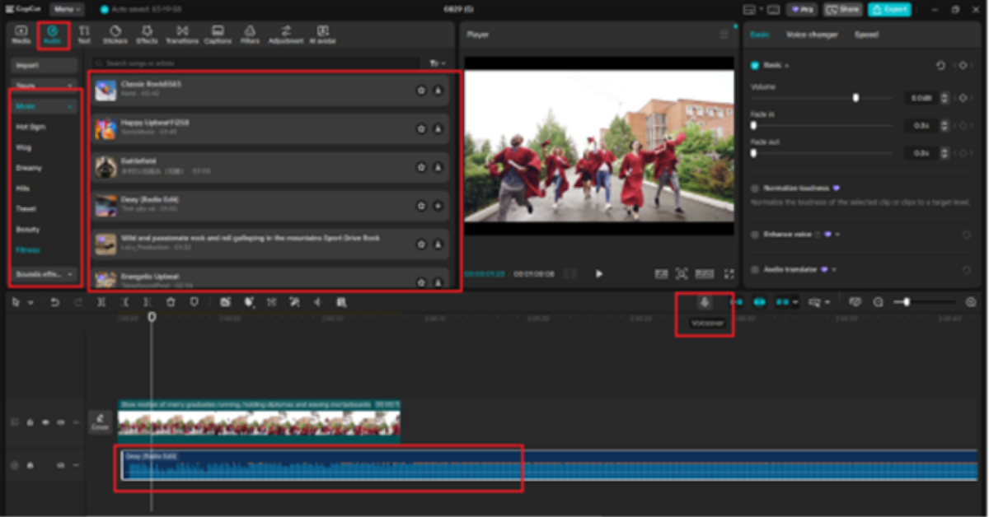Click the Undo icon in timeline toolbar

(x=55, y=303)
